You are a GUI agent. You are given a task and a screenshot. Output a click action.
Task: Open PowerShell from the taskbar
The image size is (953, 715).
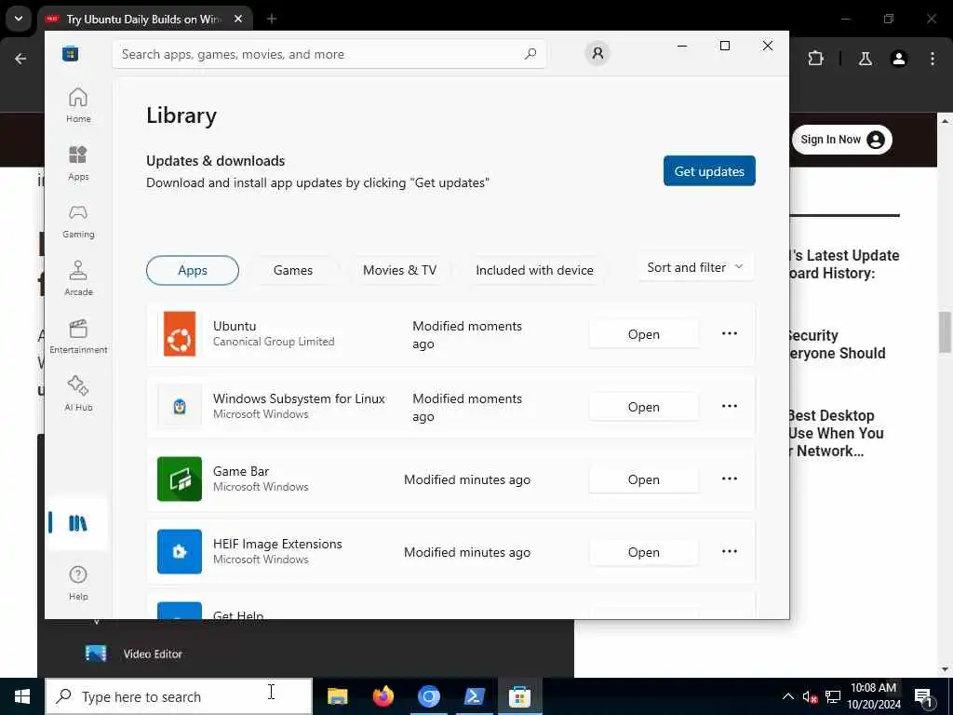[474, 696]
